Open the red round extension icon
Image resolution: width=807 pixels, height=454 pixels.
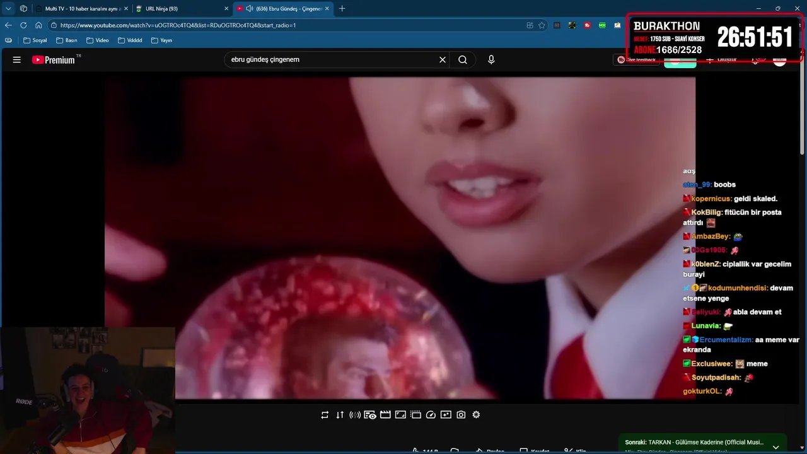pyautogui.click(x=588, y=25)
